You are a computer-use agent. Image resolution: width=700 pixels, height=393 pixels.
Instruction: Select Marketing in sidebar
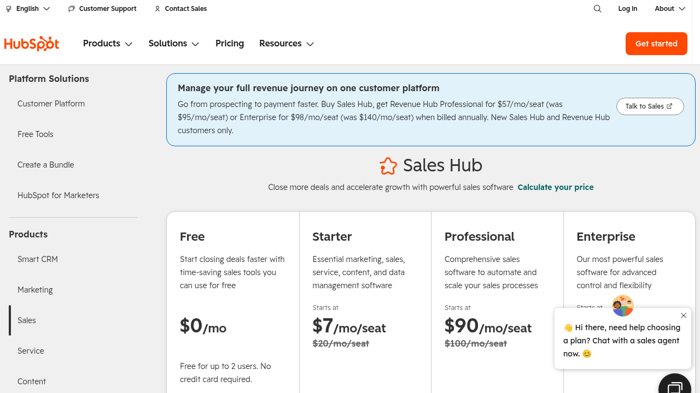tap(35, 290)
